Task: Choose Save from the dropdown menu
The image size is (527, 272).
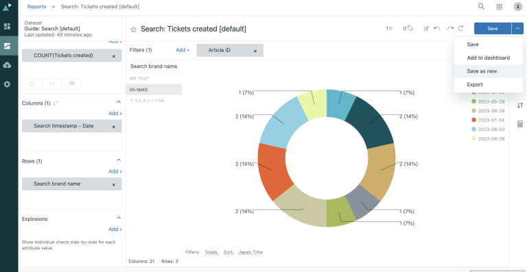Action: [x=489, y=45]
